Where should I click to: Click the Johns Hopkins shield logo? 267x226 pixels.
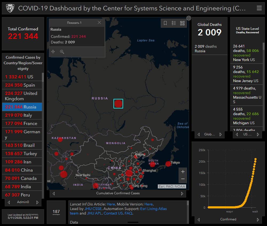(10, 8)
